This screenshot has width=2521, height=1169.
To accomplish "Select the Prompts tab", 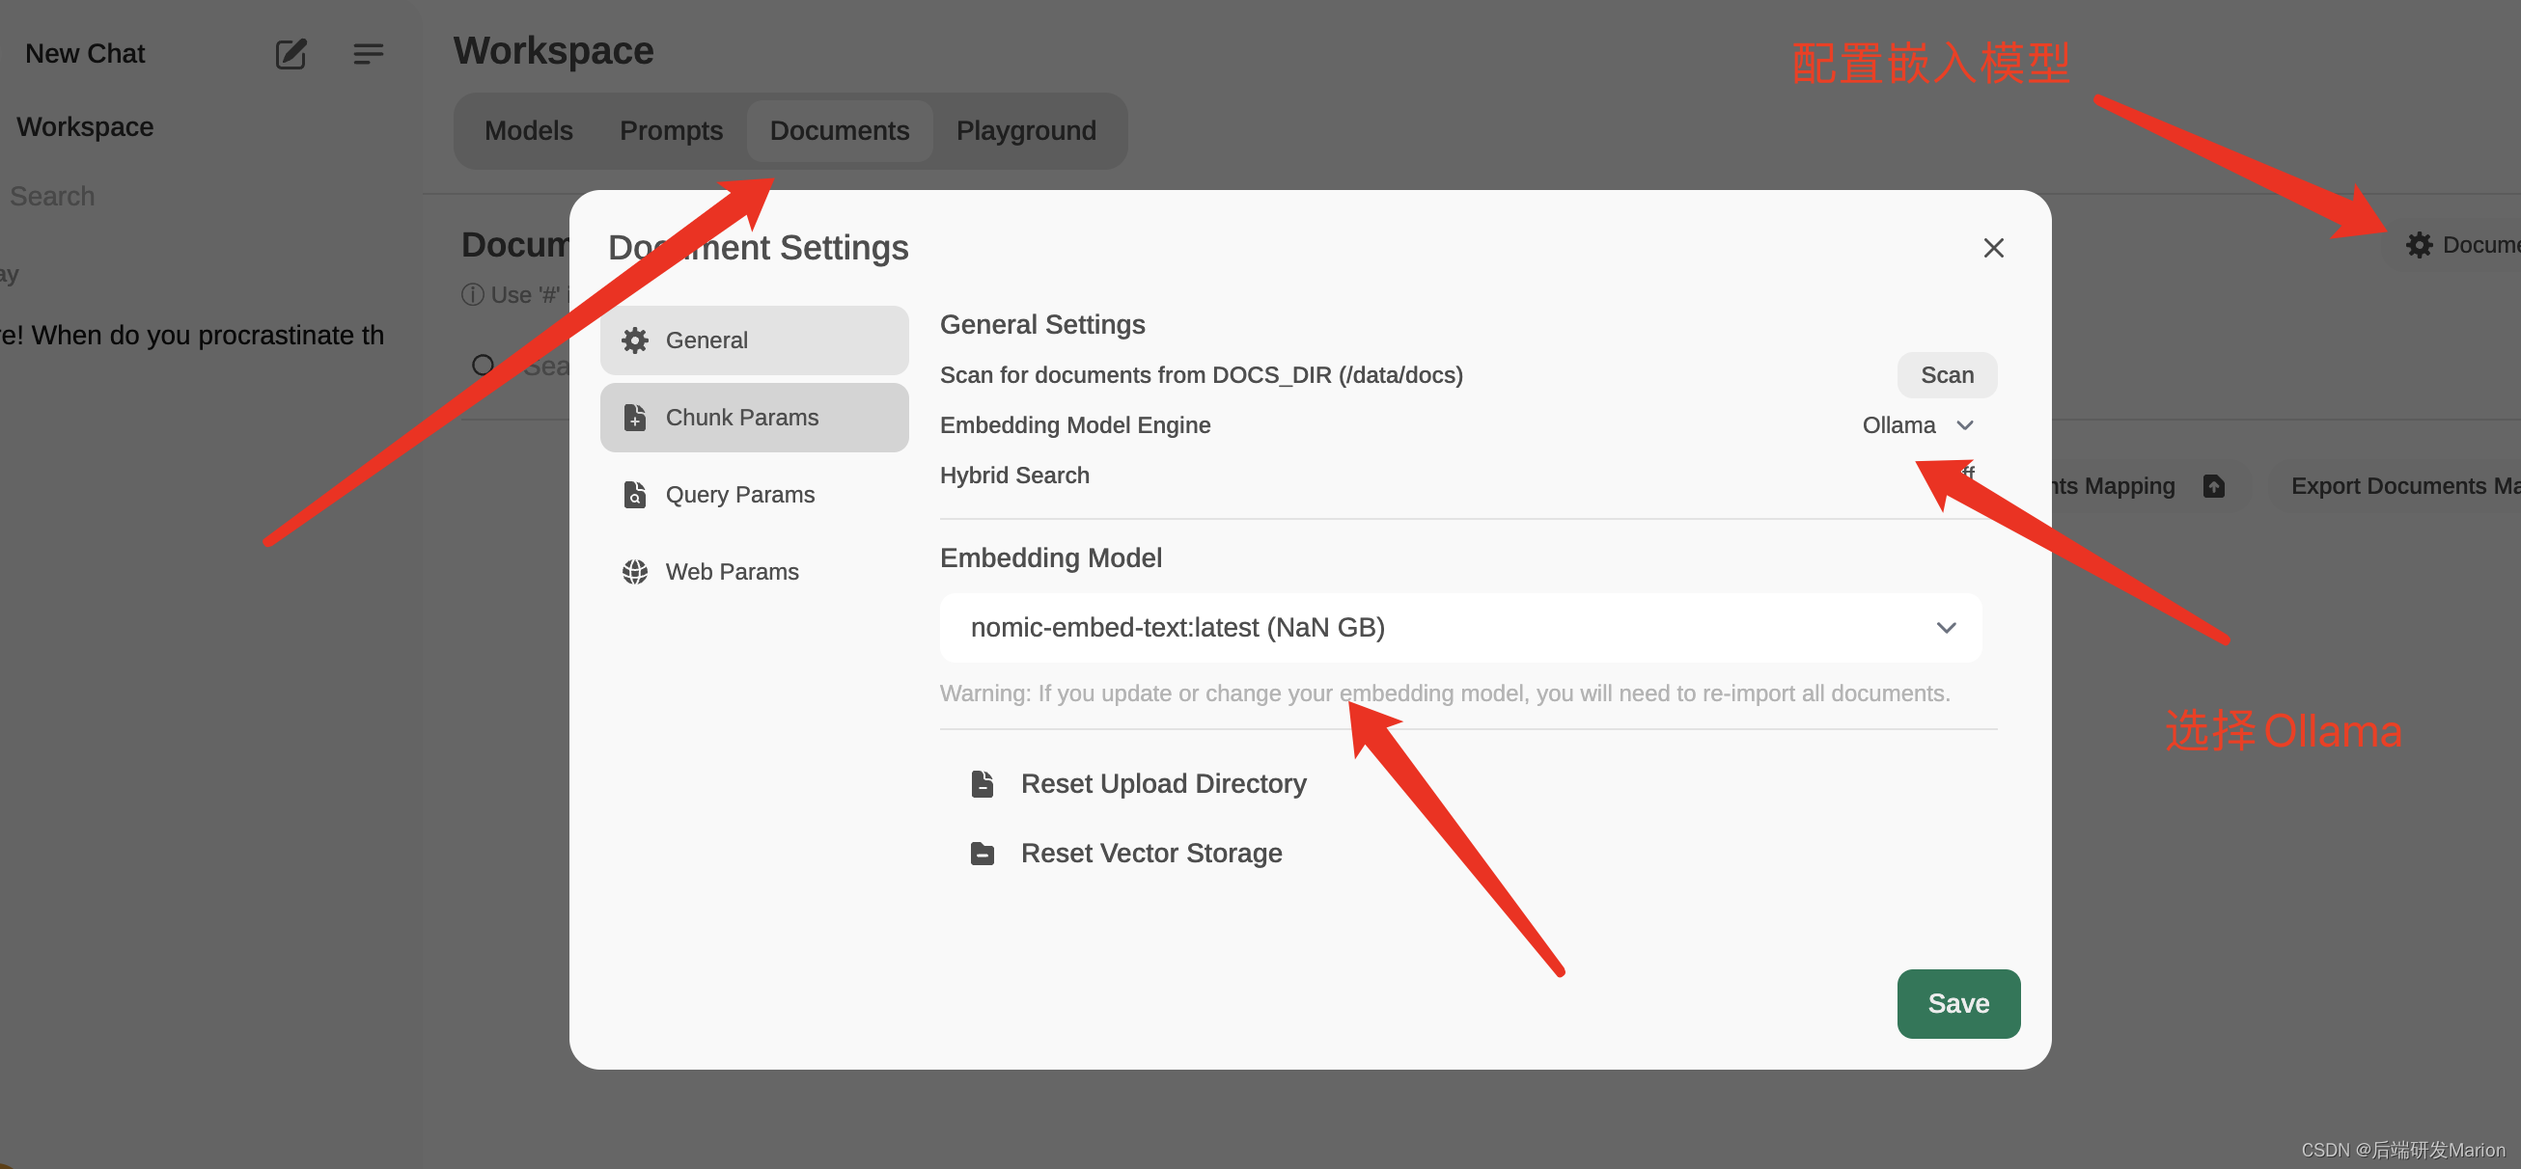I will [x=671, y=130].
